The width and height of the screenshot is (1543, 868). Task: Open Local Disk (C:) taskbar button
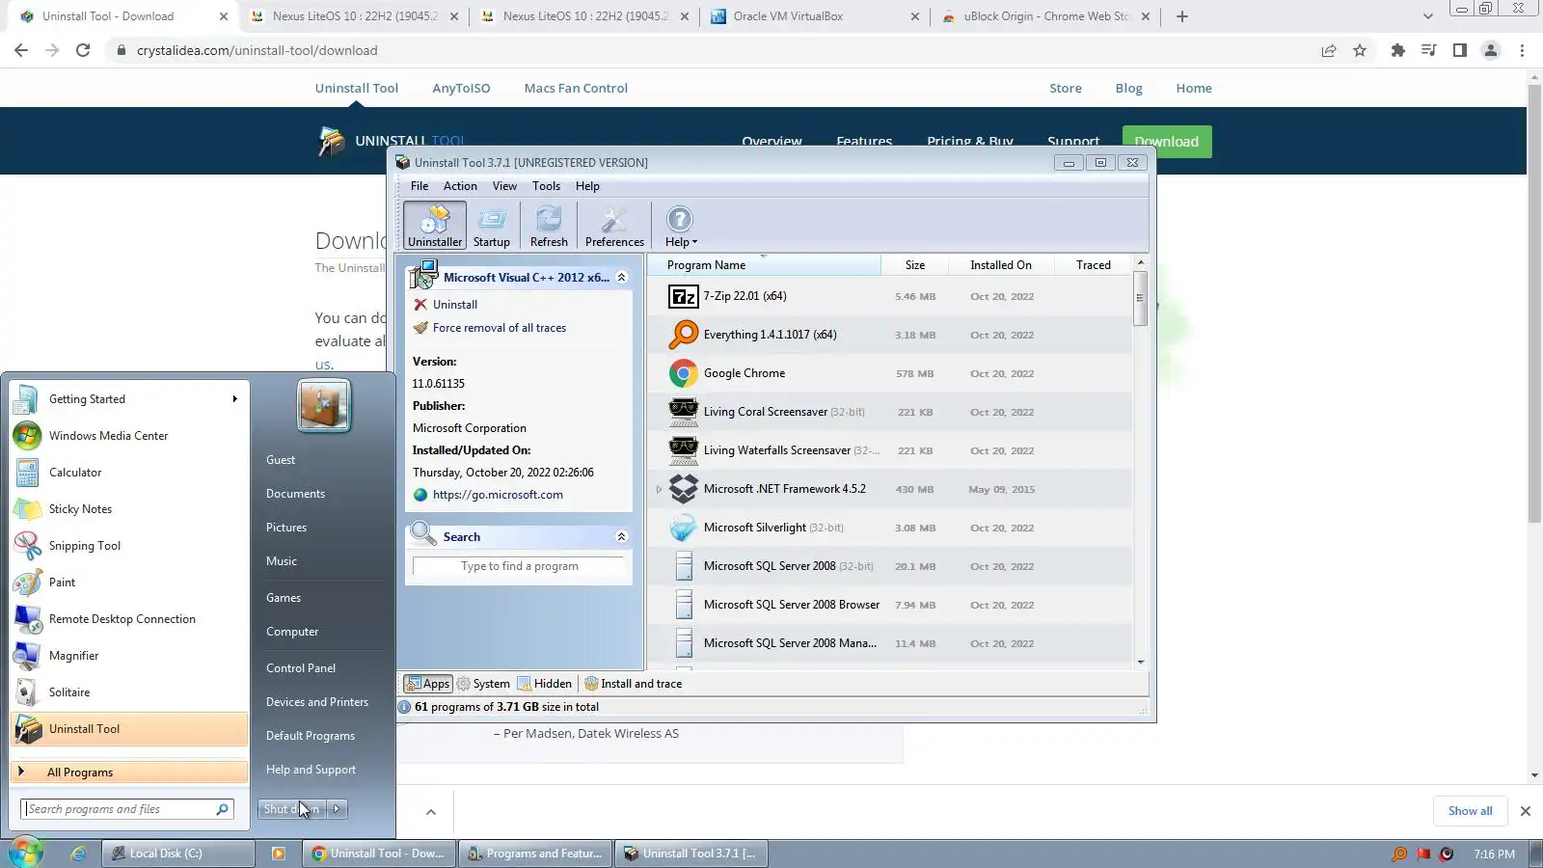(x=178, y=854)
